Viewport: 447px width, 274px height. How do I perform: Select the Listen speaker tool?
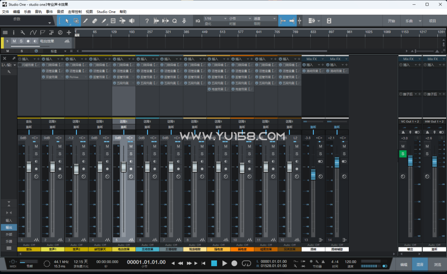tap(131, 21)
